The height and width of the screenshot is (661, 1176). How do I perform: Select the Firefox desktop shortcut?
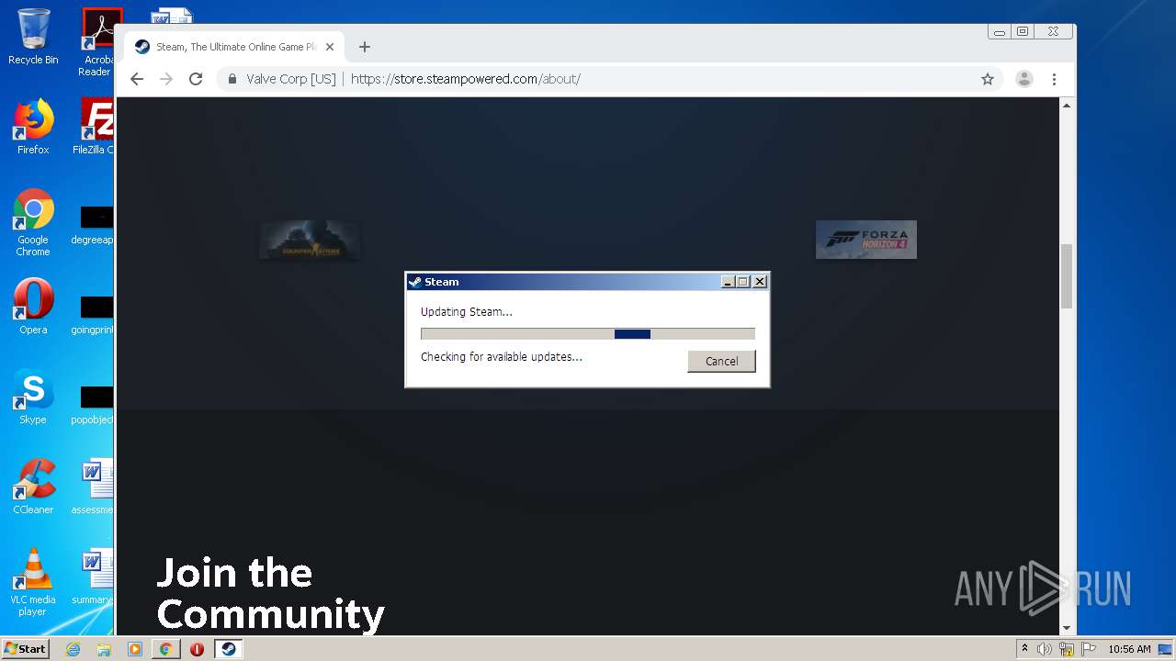pyautogui.click(x=33, y=127)
